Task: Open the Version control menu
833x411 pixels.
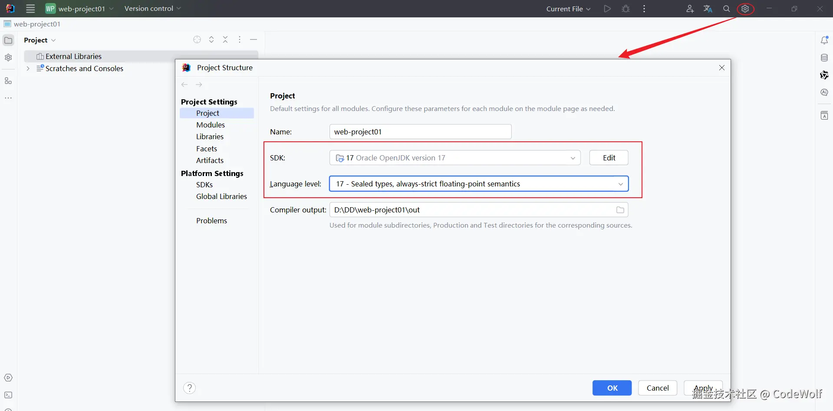Action: click(152, 9)
